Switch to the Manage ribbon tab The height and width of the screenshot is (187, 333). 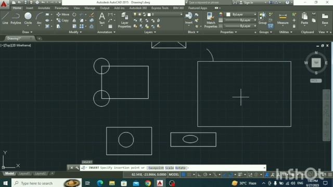(x=89, y=8)
